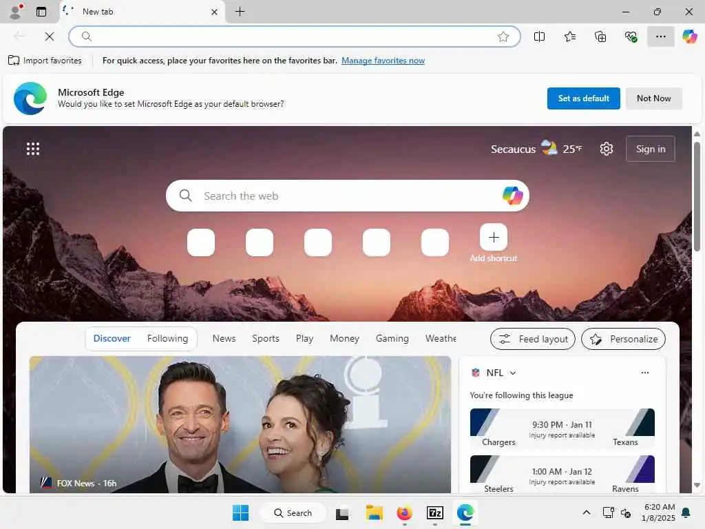Open Chargers vs Texans game card
The image size is (705, 529).
(562, 428)
